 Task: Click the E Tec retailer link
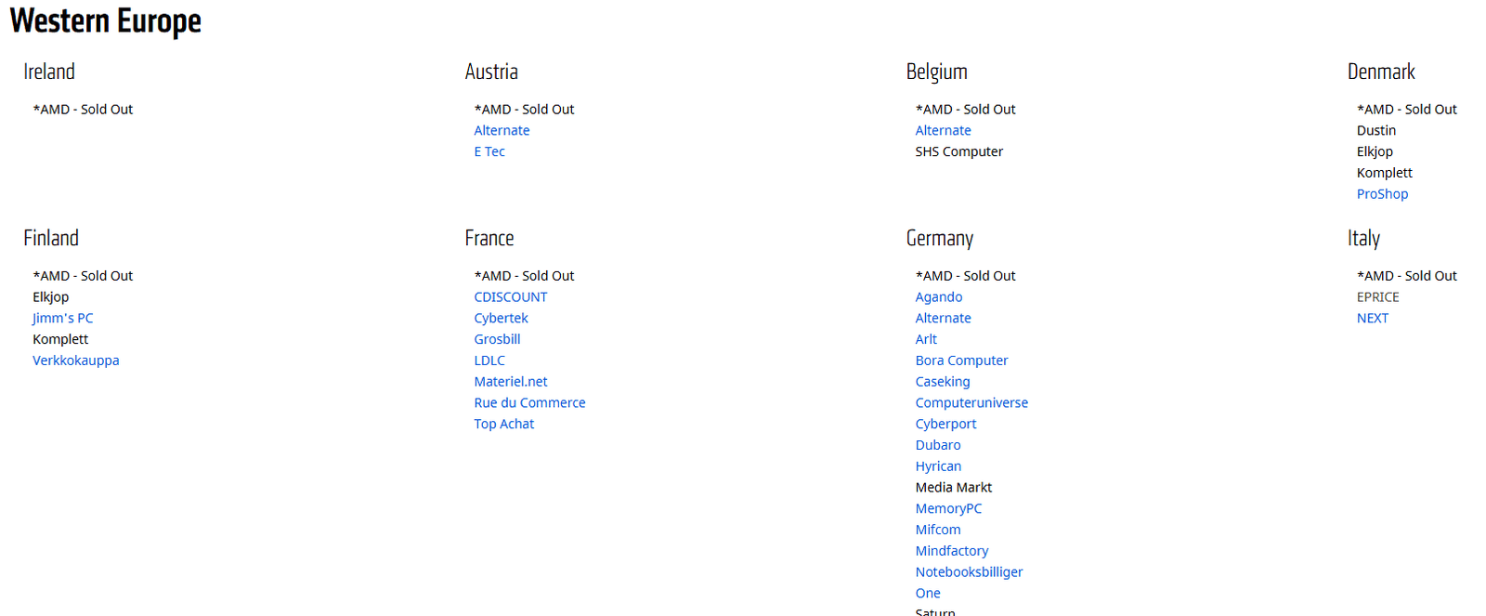489,151
